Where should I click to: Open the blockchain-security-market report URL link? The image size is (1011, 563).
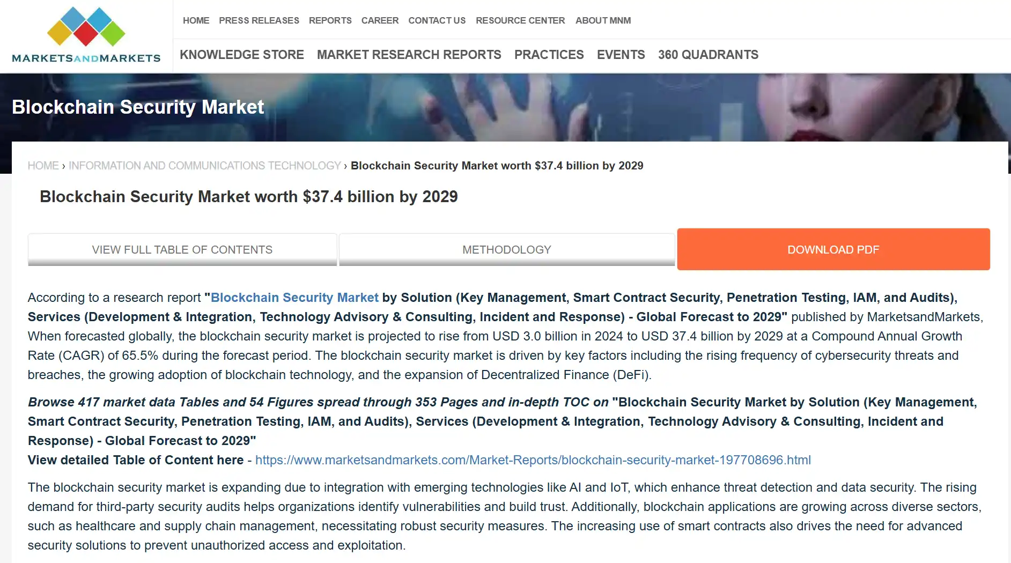533,460
